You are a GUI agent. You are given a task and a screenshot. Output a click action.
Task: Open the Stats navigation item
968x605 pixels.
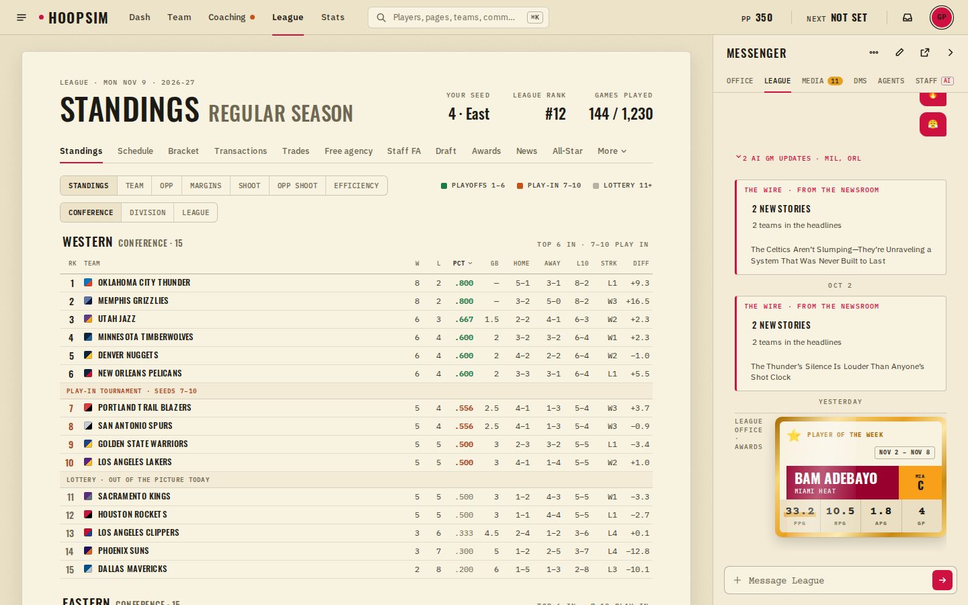pos(333,17)
